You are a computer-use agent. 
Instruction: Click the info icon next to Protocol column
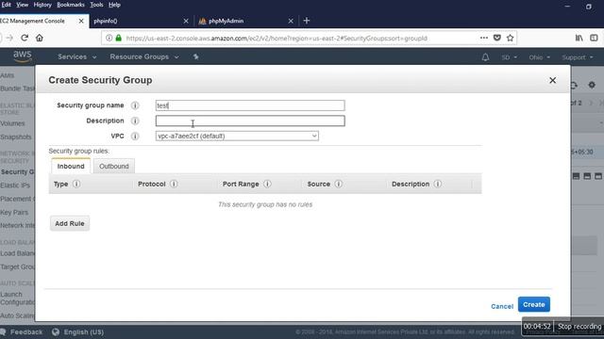click(174, 184)
